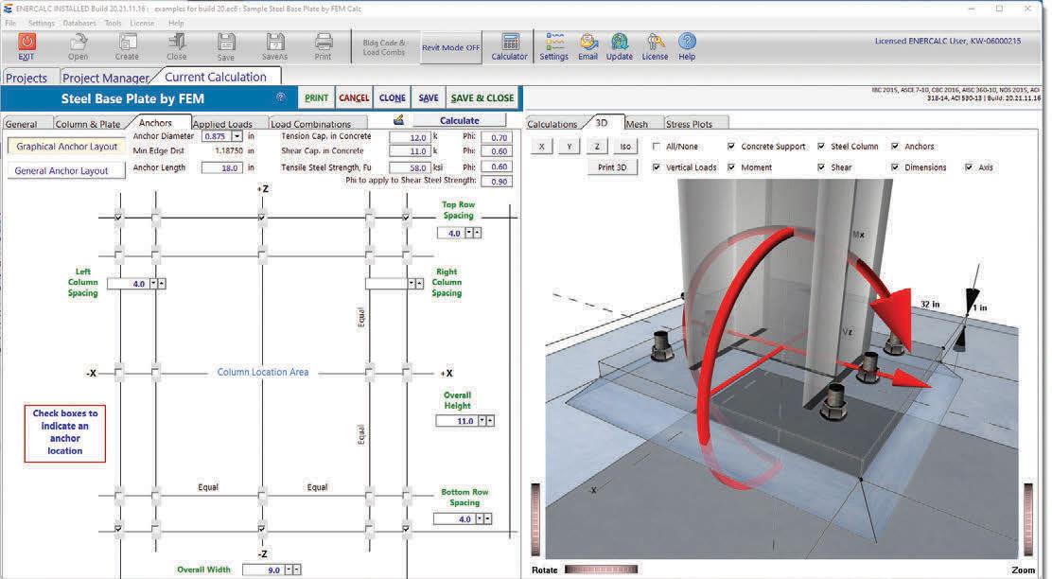
Task: Click the Rotate horizontal slider
Action: (x=601, y=569)
